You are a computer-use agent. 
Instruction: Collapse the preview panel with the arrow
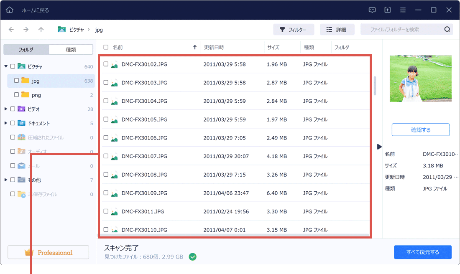pos(379,147)
